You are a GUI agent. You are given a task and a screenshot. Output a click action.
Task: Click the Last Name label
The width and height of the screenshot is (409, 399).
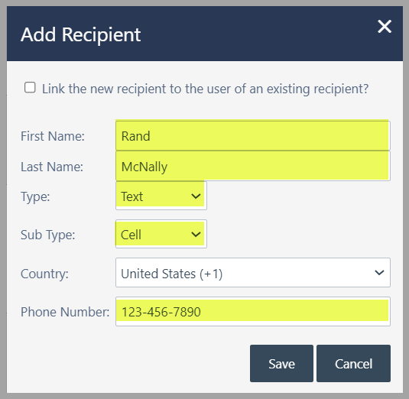52,167
